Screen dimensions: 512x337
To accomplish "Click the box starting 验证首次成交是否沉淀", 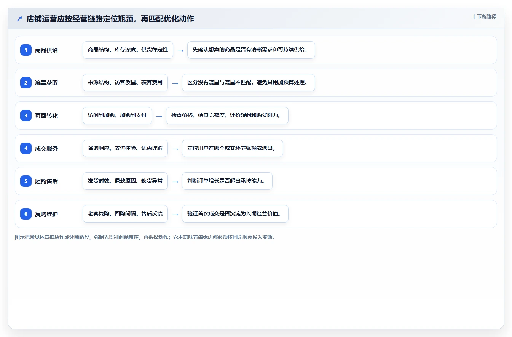I will [235, 214].
